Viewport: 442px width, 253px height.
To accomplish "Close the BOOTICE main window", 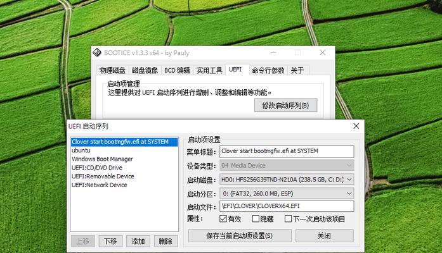I will point(323,52).
